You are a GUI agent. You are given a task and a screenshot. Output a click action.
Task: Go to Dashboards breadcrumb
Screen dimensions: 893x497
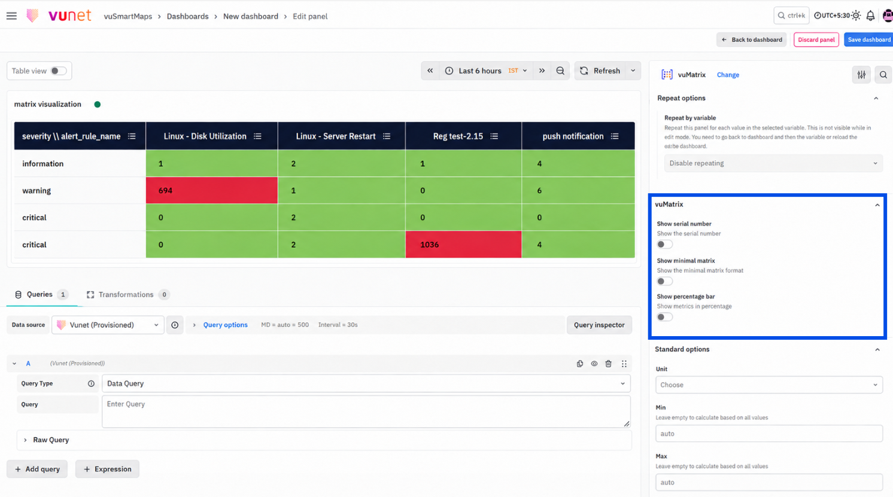tap(187, 16)
